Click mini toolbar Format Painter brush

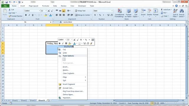(x=91, y=43)
